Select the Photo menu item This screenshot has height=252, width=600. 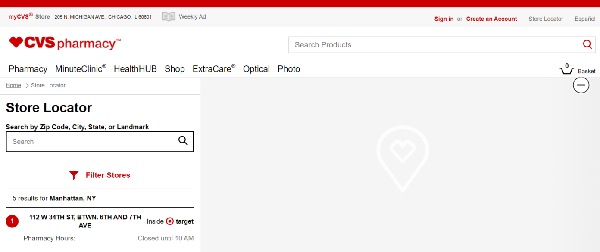[x=288, y=69]
